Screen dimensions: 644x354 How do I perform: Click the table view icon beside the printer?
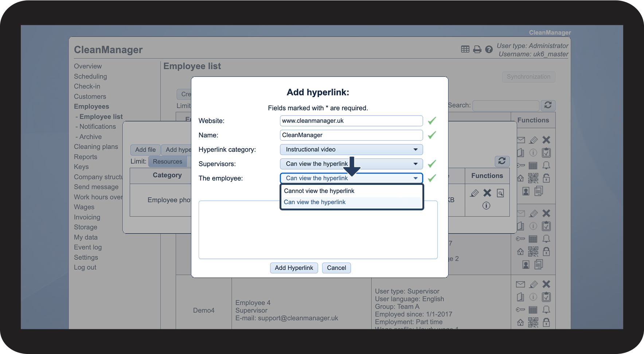tap(465, 49)
